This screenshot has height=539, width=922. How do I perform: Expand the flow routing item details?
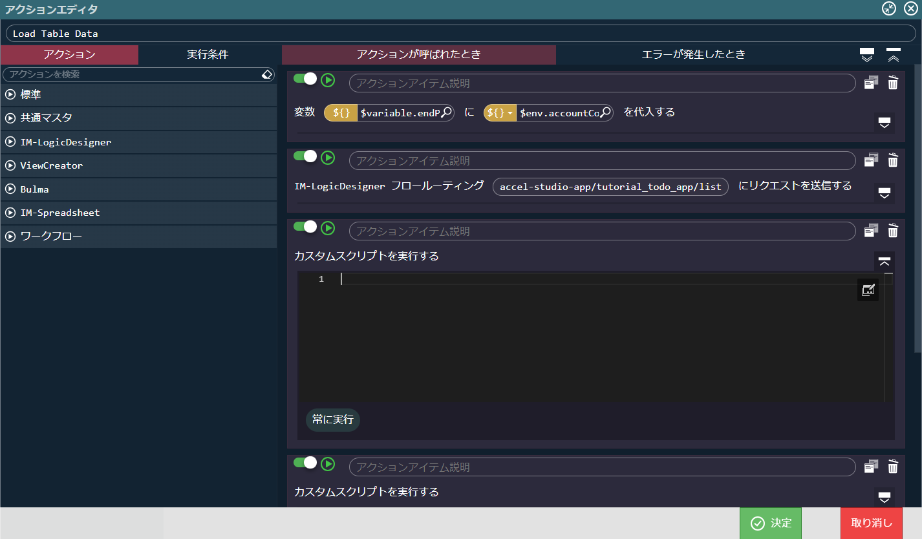coord(884,193)
